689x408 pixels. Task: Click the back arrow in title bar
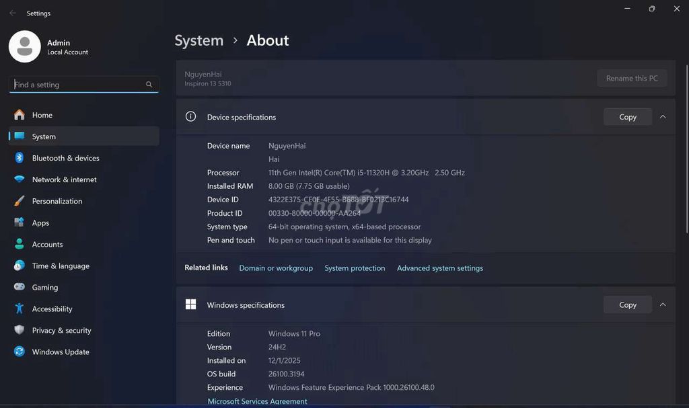(x=12, y=13)
